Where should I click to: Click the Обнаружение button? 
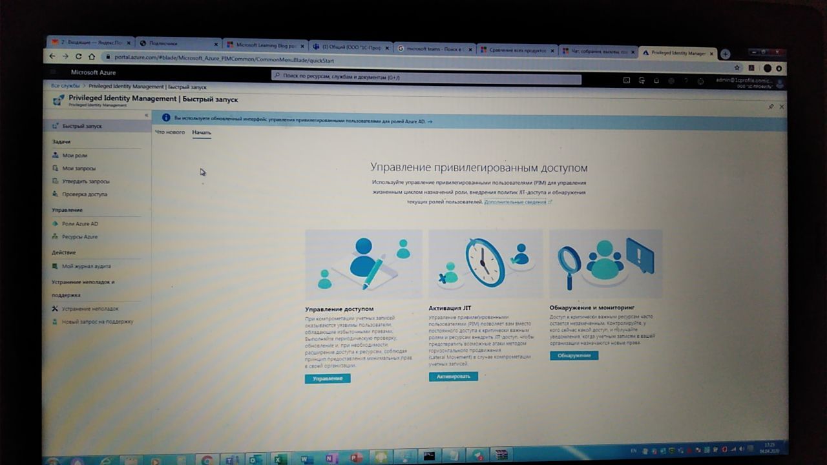click(574, 355)
